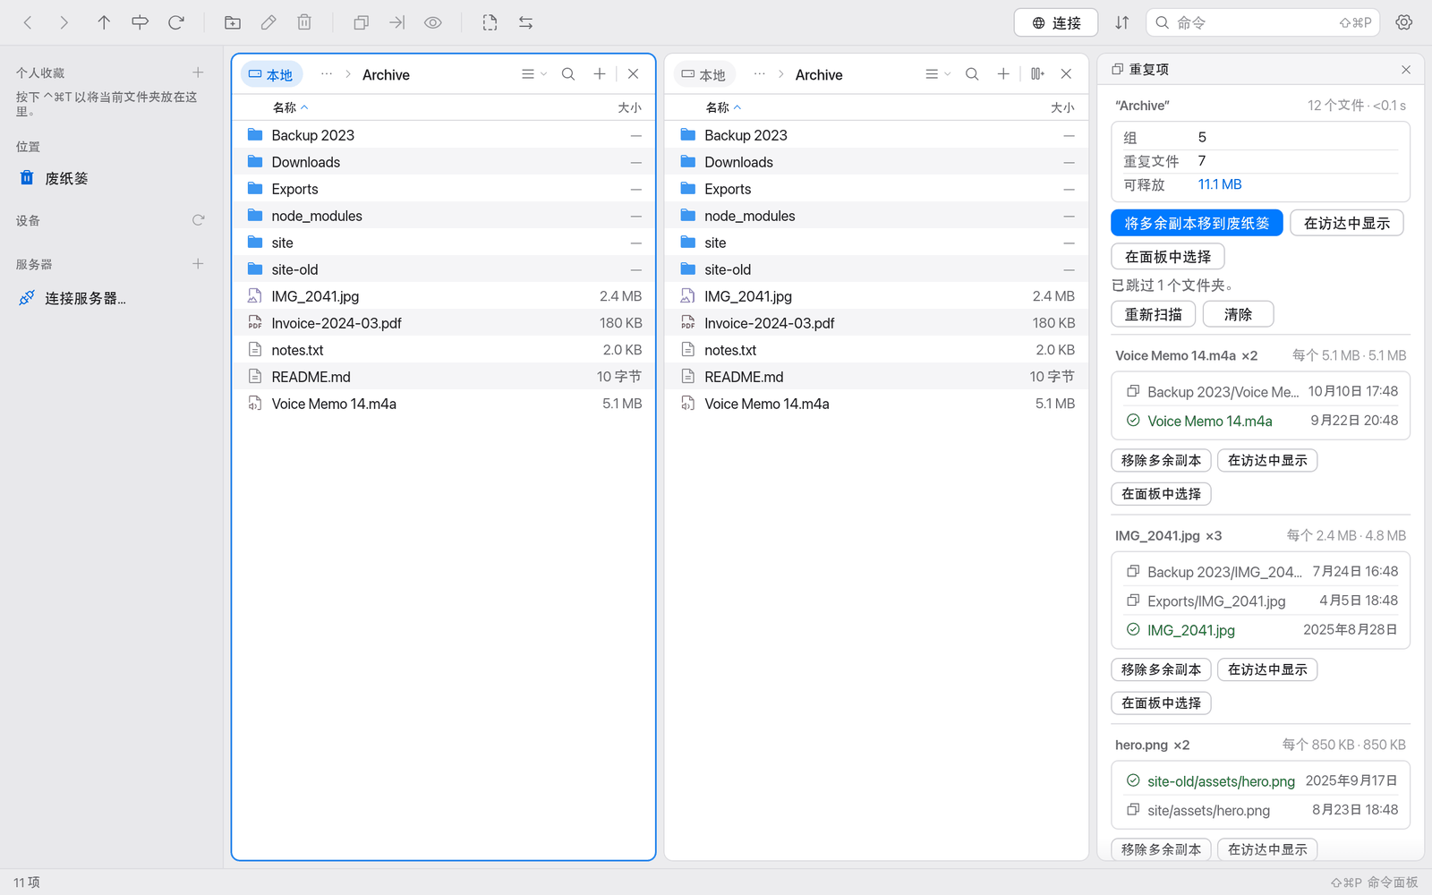1432x895 pixels.
Task: Switch to the right pane 本地 tab
Action: 704,74
